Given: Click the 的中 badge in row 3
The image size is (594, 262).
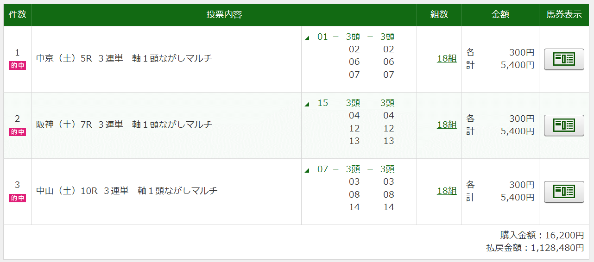Looking at the screenshot, I should 18,198.
